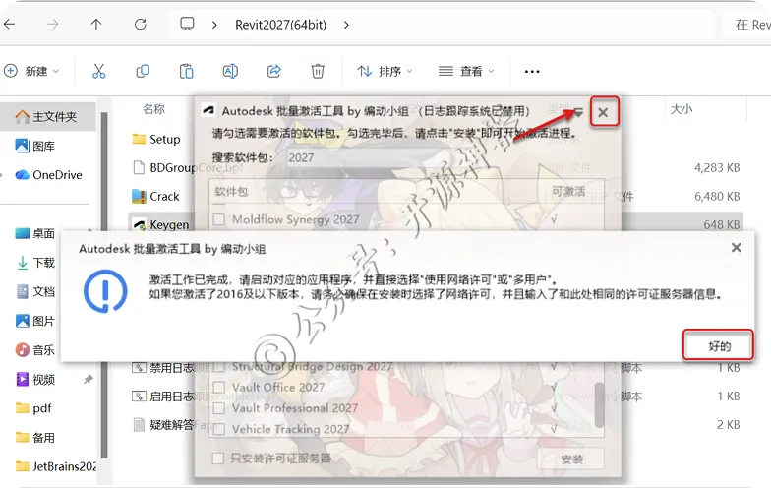
Task: Click the This PC monitor icon in the address bar
Action: [x=187, y=24]
